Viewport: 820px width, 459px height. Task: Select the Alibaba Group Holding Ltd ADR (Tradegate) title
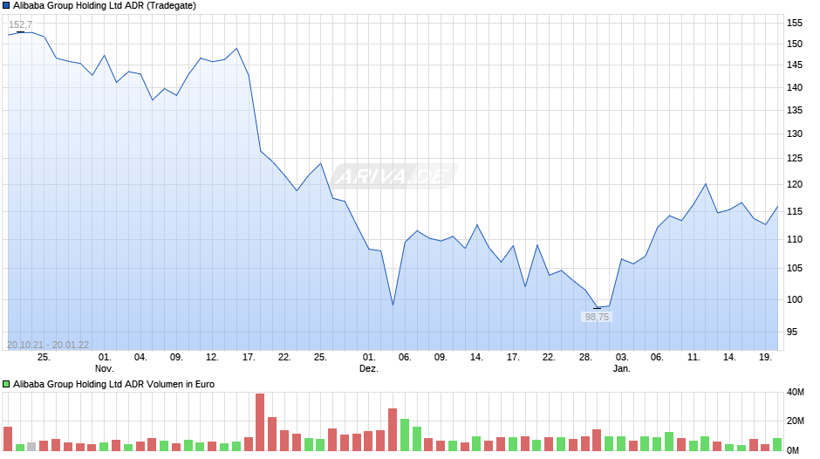point(105,6)
